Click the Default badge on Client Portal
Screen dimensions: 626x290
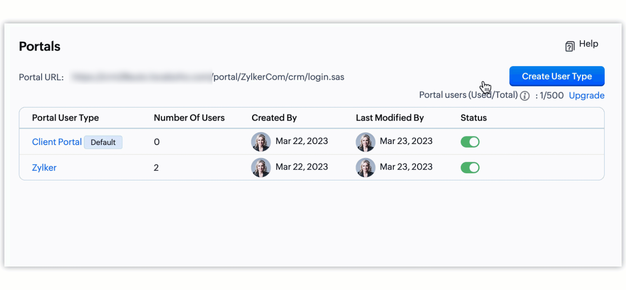[x=103, y=142]
